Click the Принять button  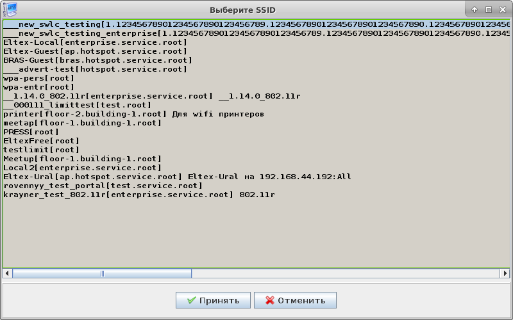213,300
